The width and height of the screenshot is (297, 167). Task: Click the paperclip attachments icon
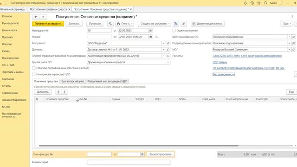(x=184, y=24)
